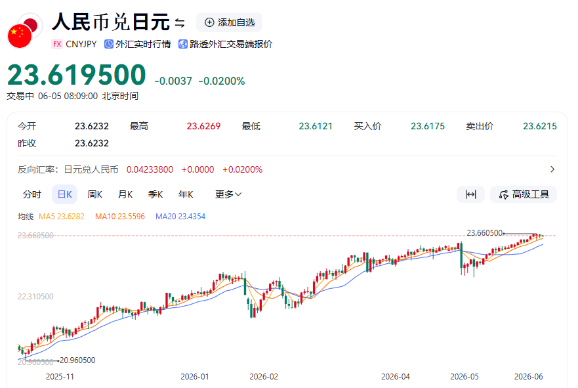This screenshot has width=578, height=388.
Task: Click the chart low marker 20.960500
Action: pyautogui.click(x=77, y=360)
